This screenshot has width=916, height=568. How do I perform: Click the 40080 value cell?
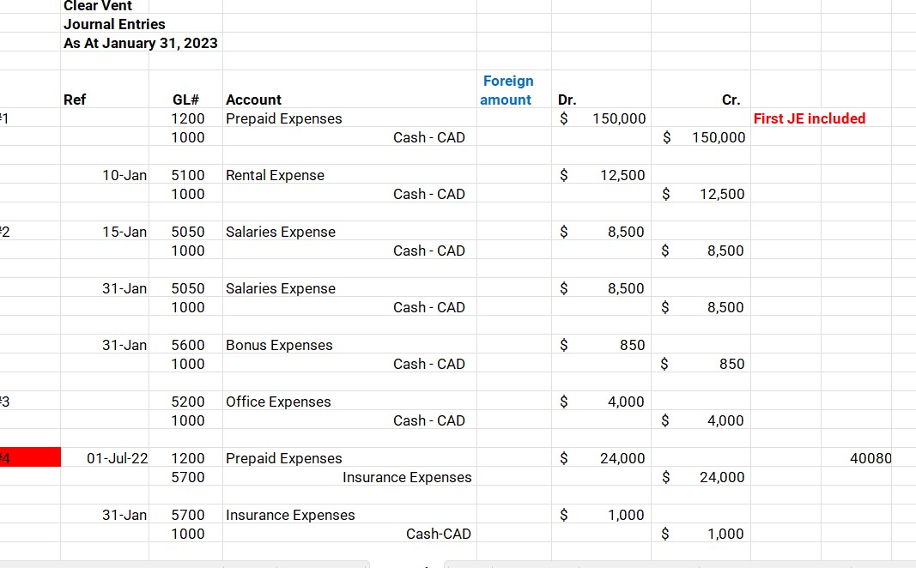[857, 458]
